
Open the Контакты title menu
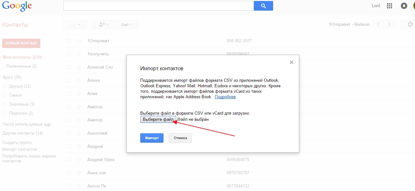point(15,25)
